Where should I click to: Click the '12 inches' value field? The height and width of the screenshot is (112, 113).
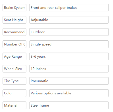point(69,69)
